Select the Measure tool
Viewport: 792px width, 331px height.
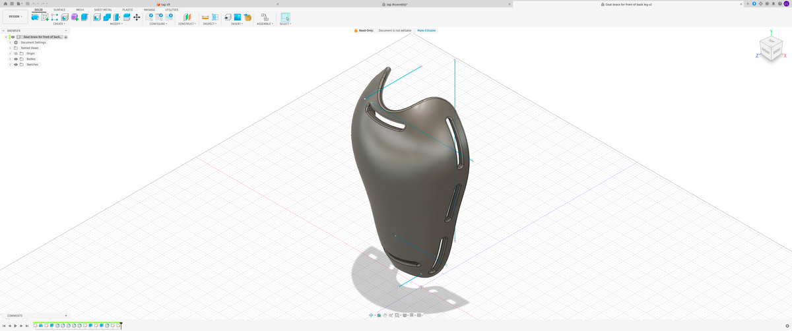[205, 17]
